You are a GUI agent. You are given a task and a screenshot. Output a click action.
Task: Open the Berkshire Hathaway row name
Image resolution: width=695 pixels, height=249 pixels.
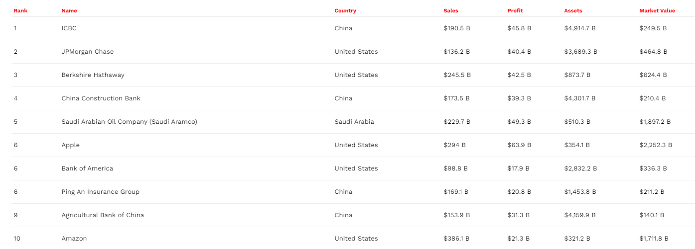coord(93,75)
